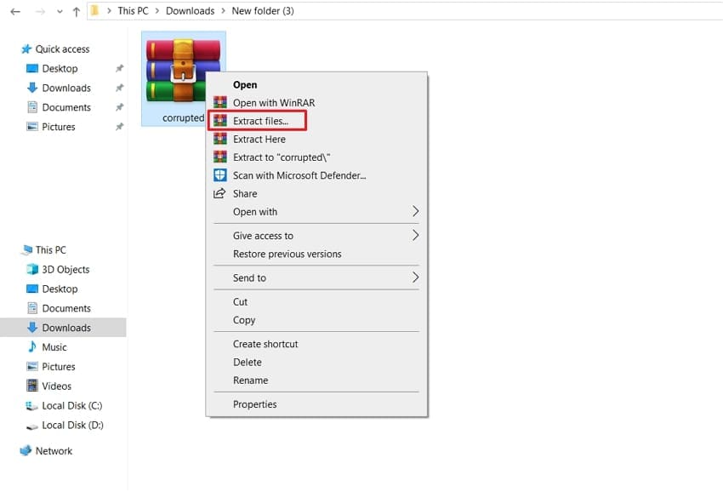This screenshot has height=492, width=723.
Task: Click the Quick access star icon
Action: [27, 49]
